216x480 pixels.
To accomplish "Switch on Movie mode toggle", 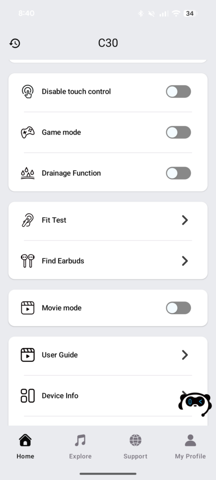I will click(x=179, y=308).
